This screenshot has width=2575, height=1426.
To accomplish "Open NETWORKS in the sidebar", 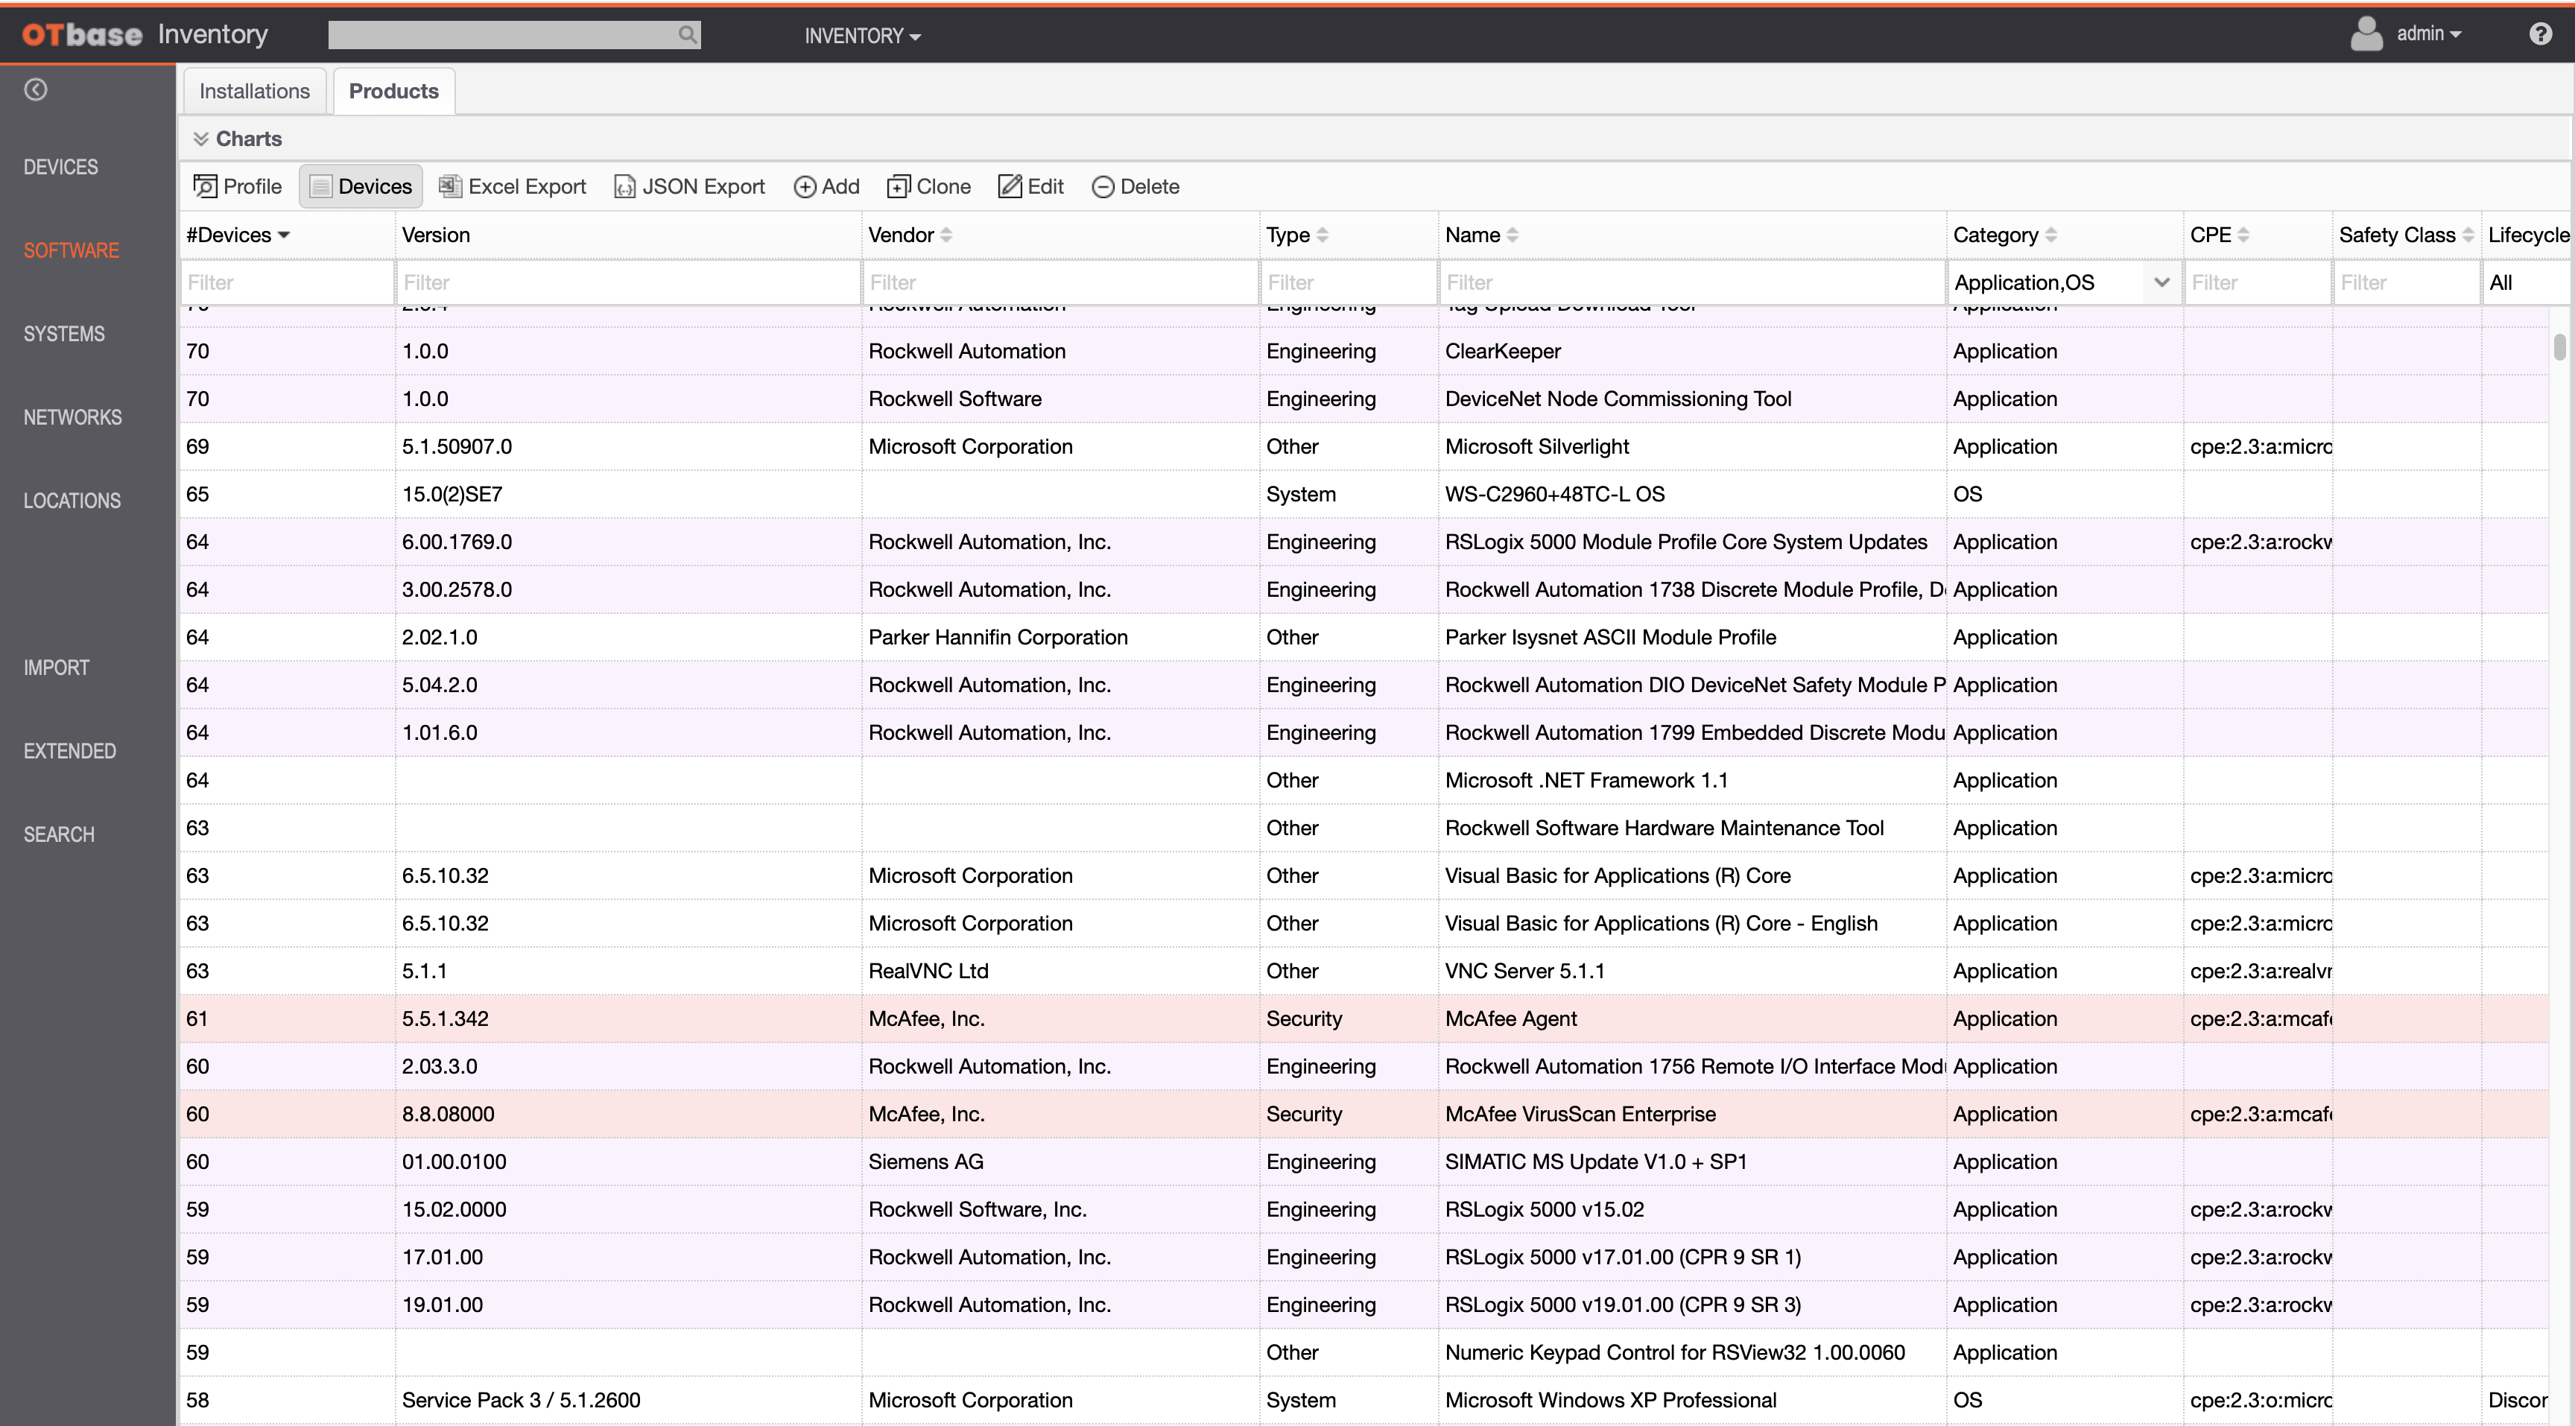I will click(x=73, y=418).
